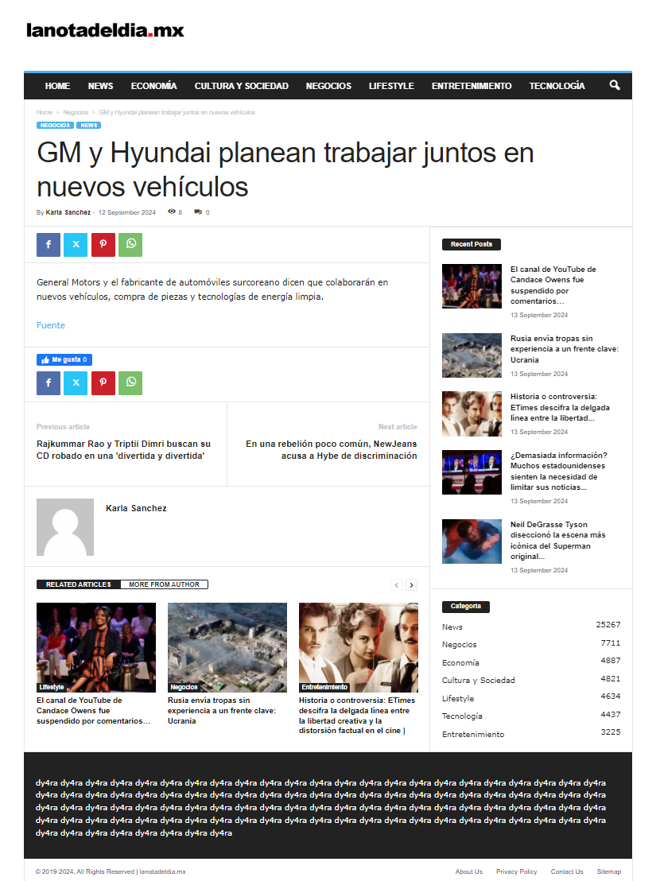The image size is (660, 881).
Task: Switch to MORE FROM AUTHOR tab
Action: coord(164,584)
